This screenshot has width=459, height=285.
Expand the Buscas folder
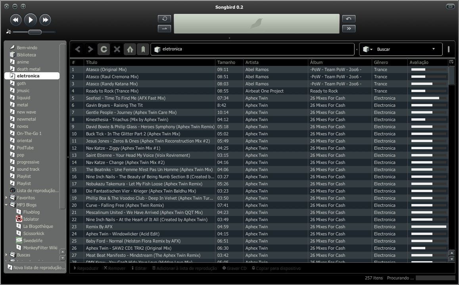pos(6,255)
